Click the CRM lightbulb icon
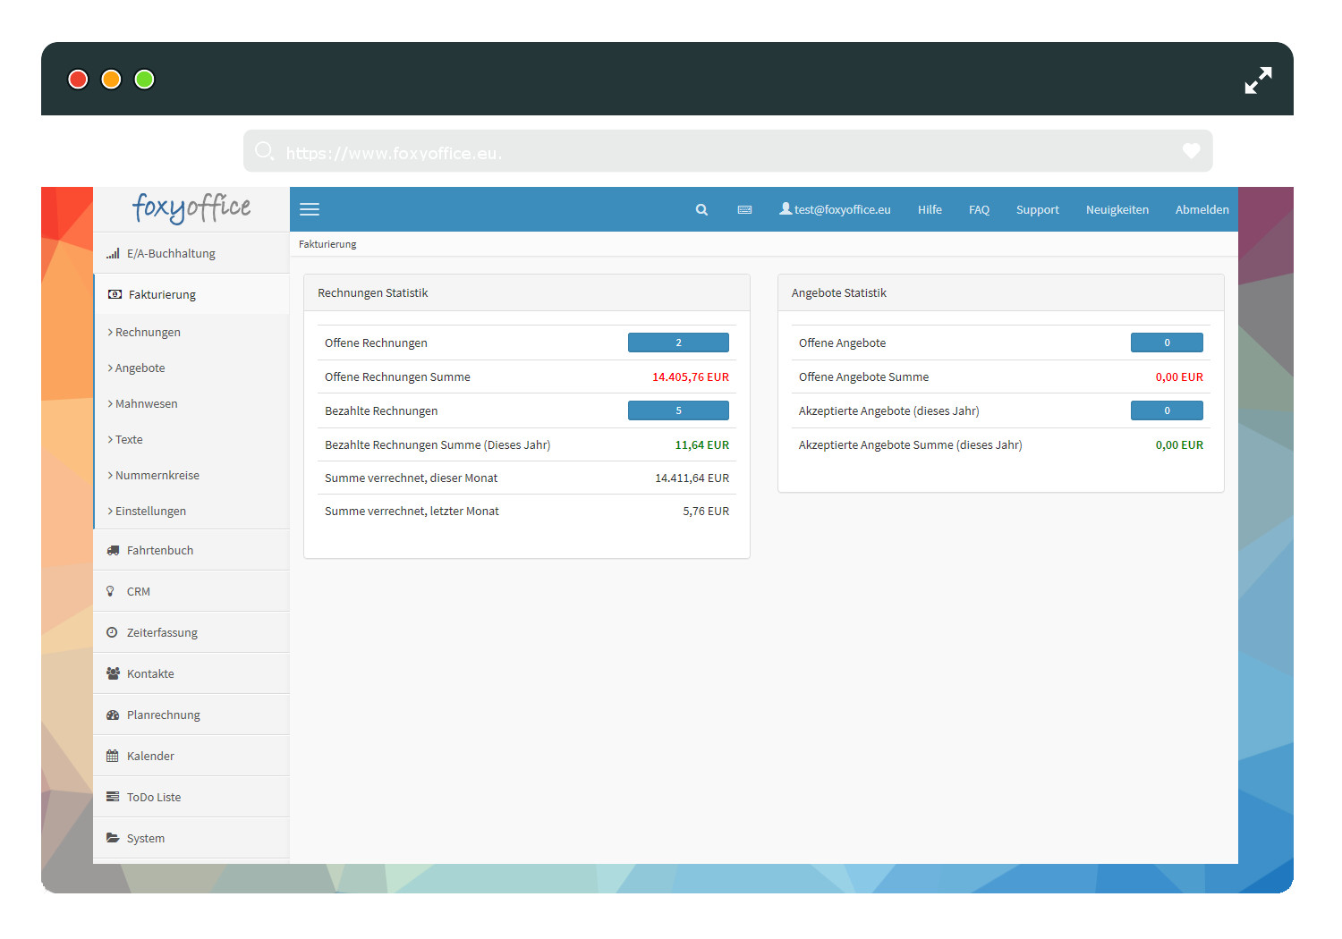Viewport: 1342px width, 939px height. pyautogui.click(x=111, y=592)
